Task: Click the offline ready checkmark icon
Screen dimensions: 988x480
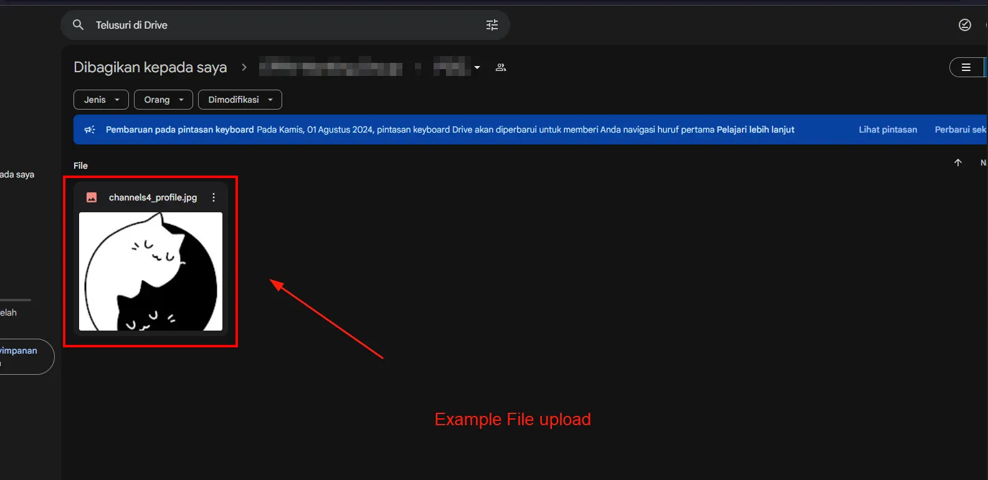Action: pyautogui.click(x=964, y=25)
